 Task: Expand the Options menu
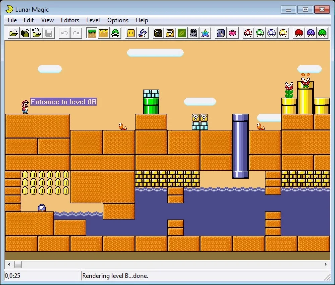point(118,20)
